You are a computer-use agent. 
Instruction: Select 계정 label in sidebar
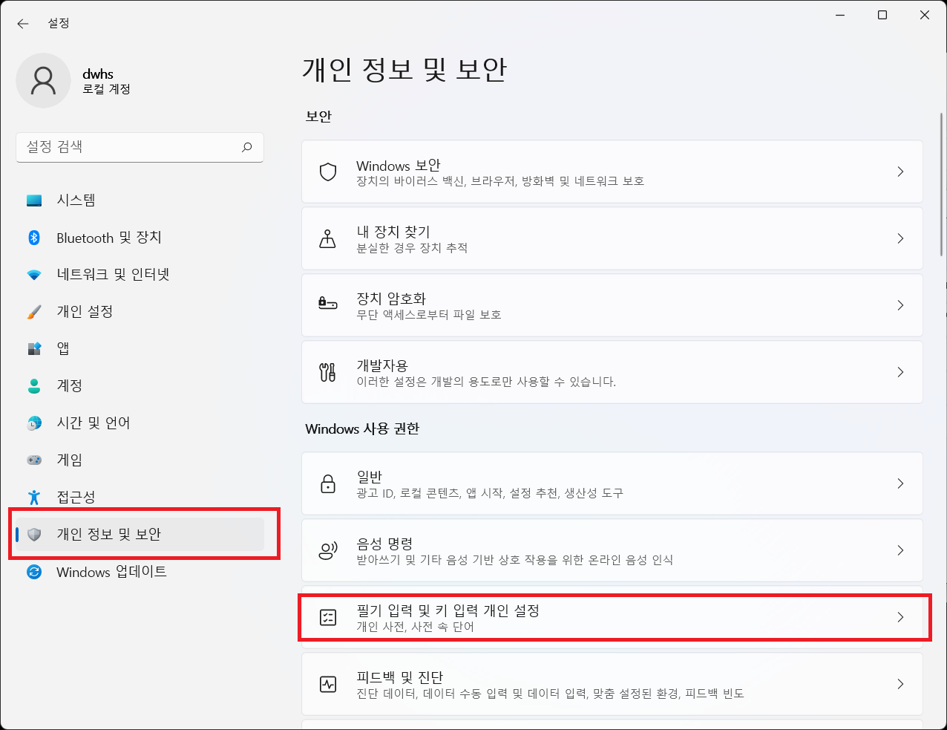click(x=70, y=385)
